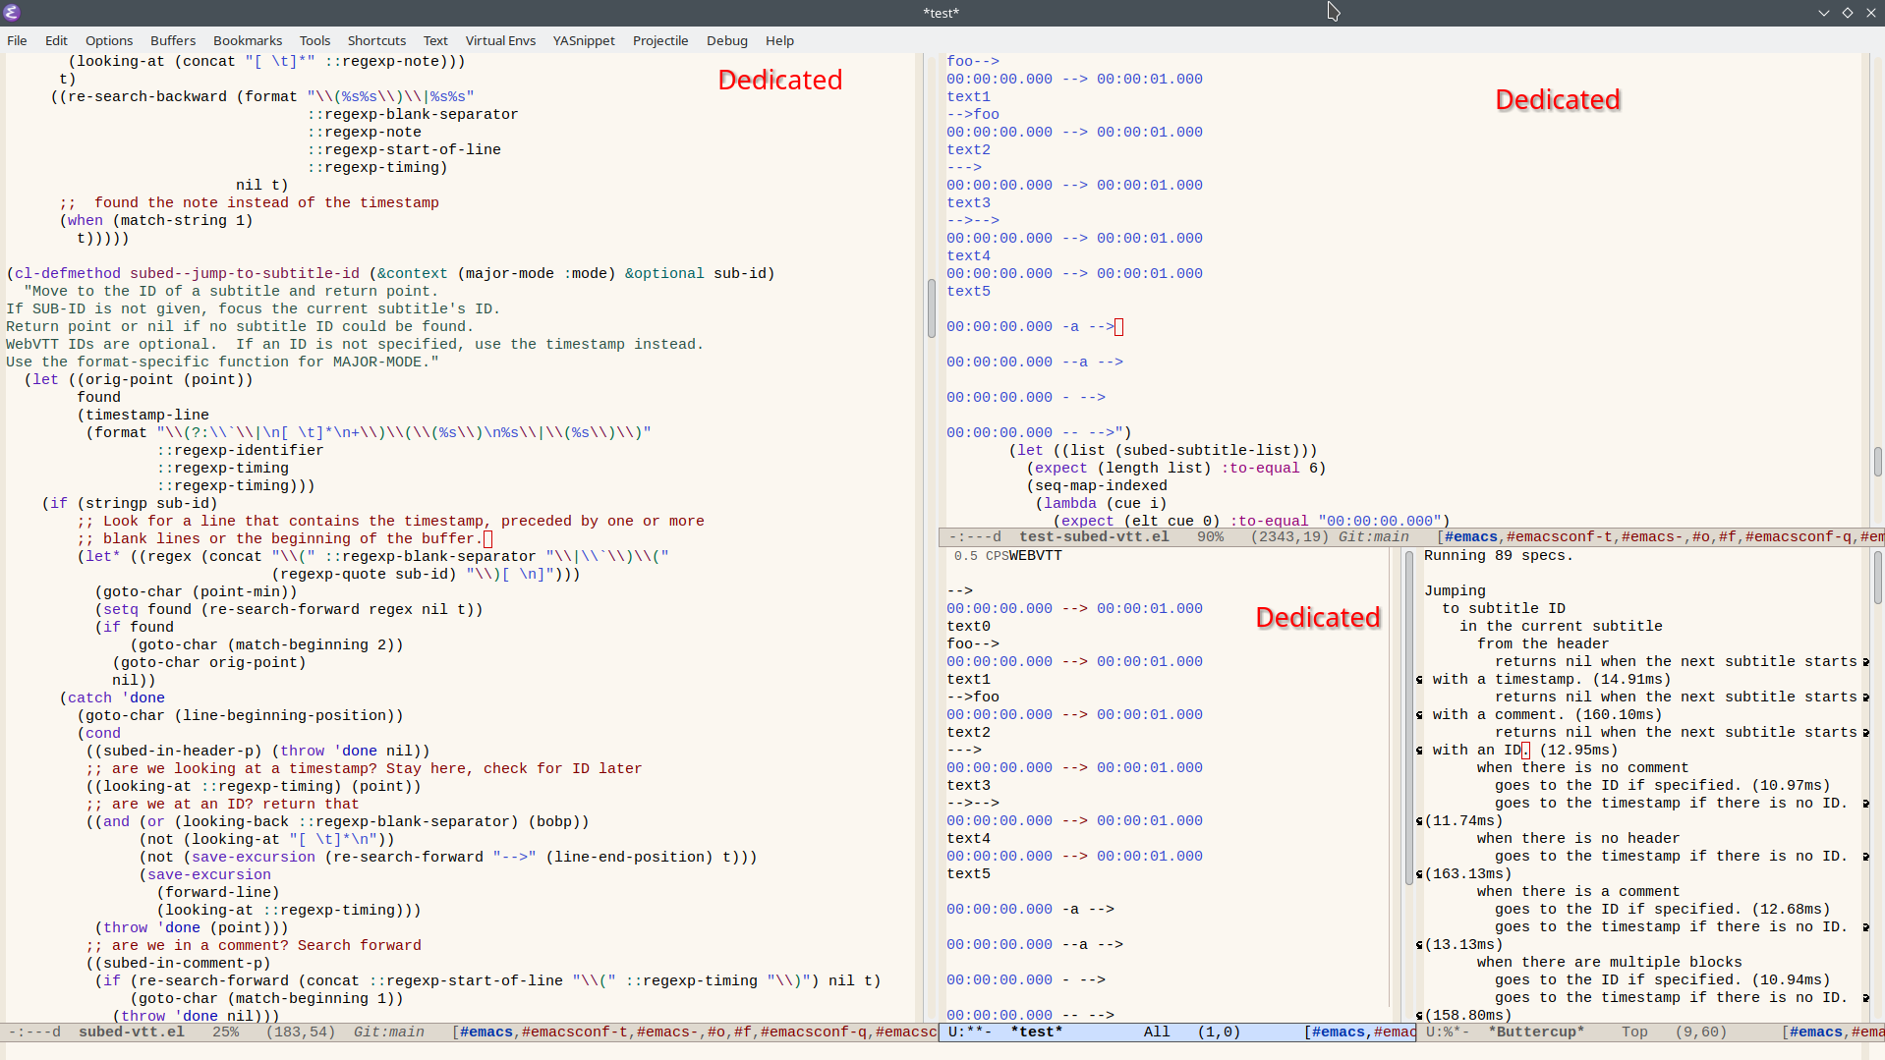Click the #emacs channel in the *Buttercup* mode line
The image size is (1885, 1060).
1816,1032
